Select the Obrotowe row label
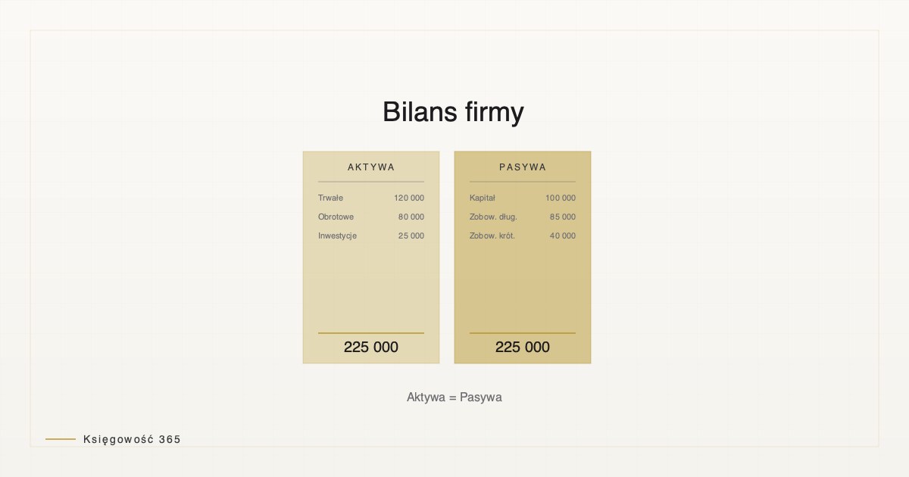 [x=336, y=217]
